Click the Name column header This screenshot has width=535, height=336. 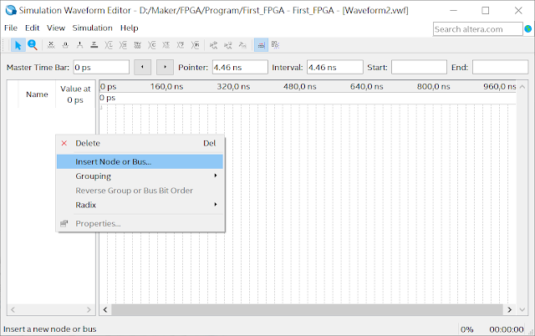click(x=37, y=94)
